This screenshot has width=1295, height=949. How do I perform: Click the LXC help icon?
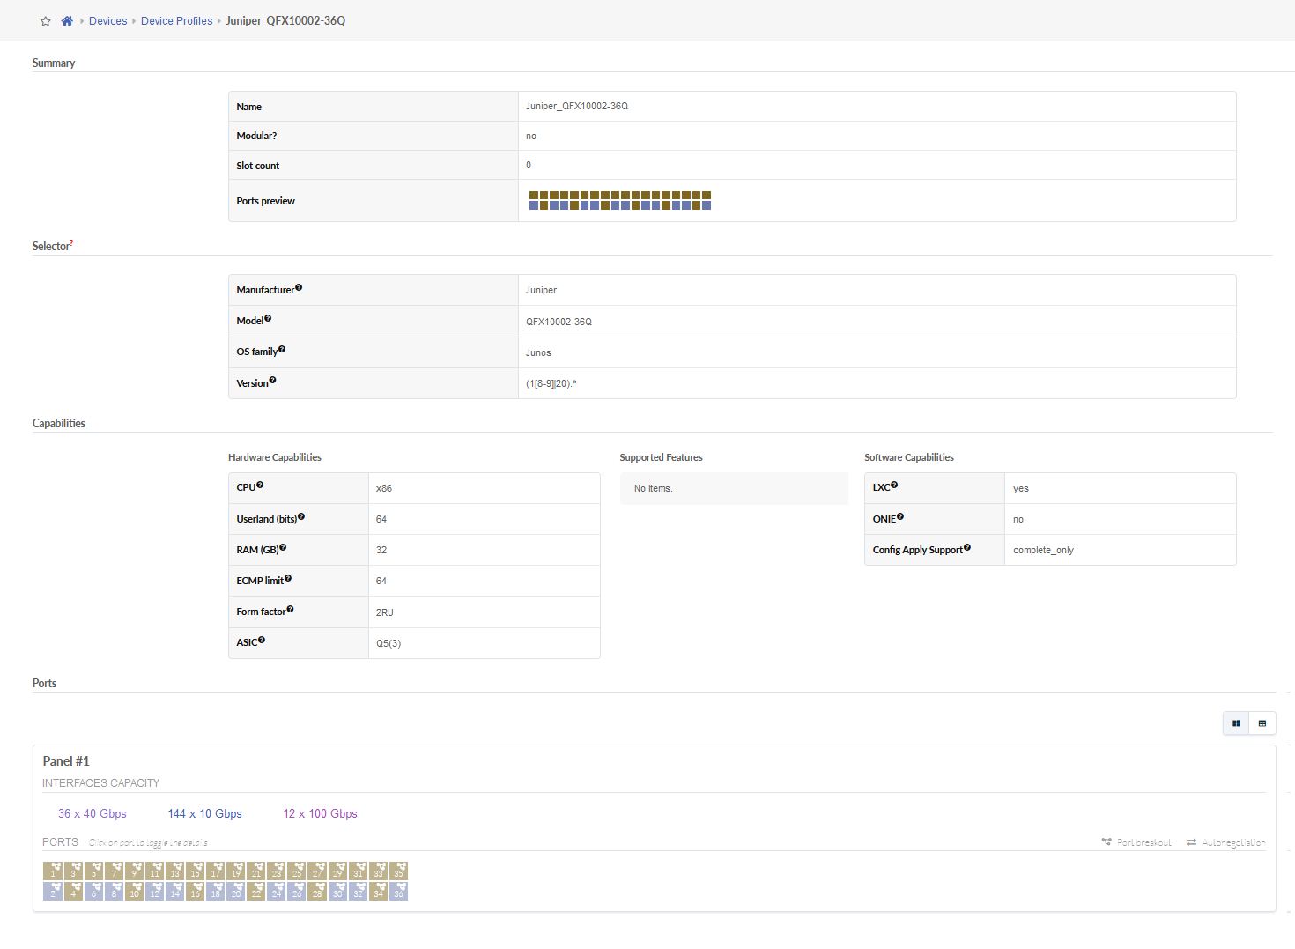tap(894, 485)
